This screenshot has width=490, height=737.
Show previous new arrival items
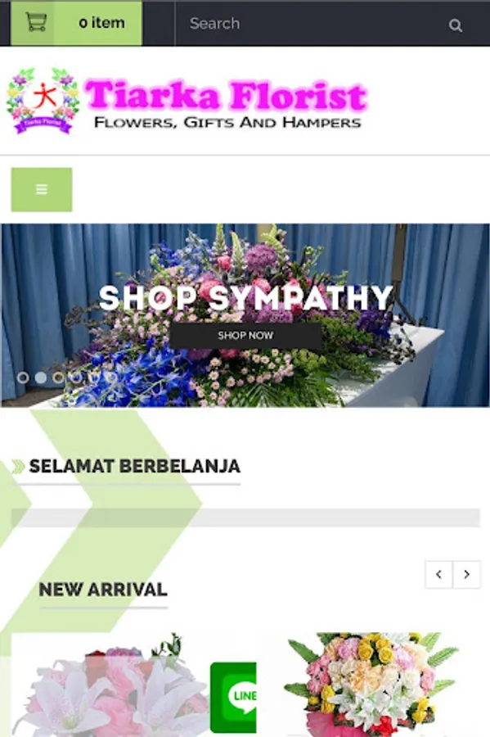point(438,574)
